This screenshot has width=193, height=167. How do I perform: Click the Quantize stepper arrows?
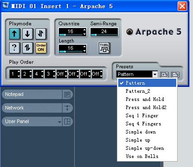85,32
